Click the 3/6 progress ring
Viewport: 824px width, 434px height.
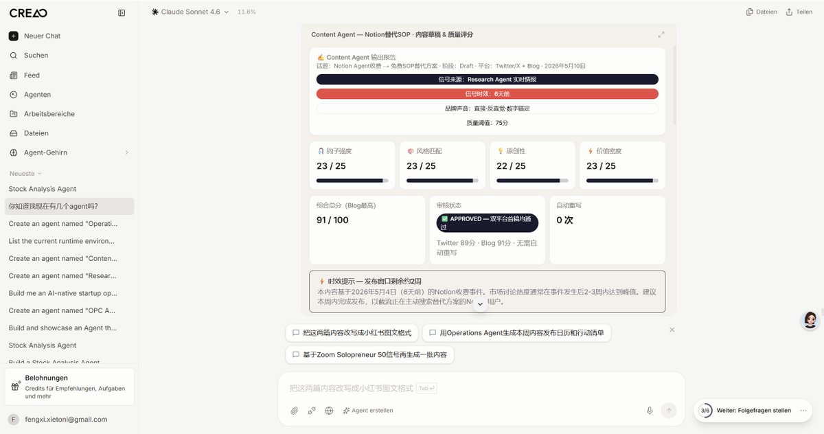pyautogui.click(x=705, y=411)
